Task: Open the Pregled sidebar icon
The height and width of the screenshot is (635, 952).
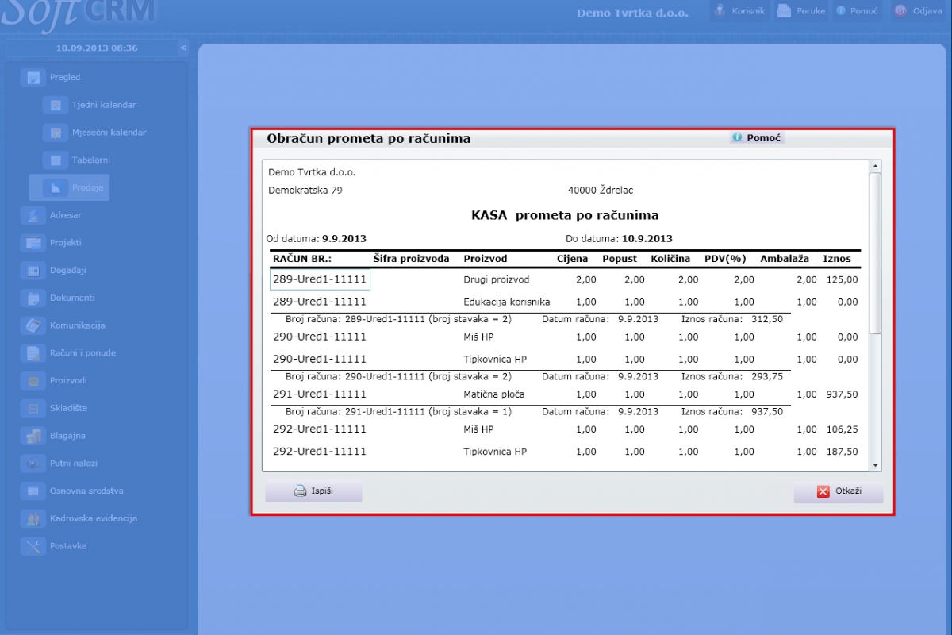Action: click(x=33, y=78)
